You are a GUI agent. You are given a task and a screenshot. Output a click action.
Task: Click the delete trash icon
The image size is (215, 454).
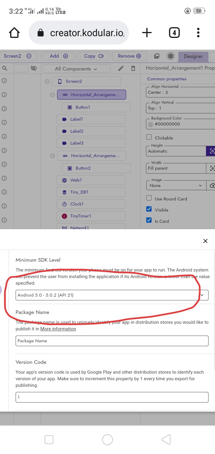(133, 68)
